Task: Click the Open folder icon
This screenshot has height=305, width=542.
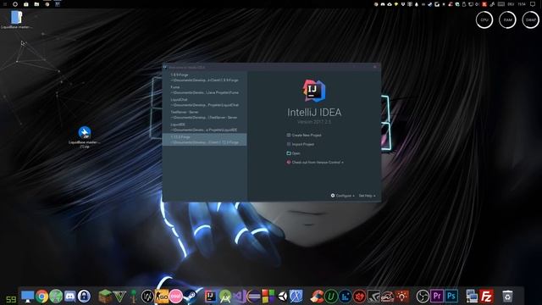Action: pyautogui.click(x=289, y=153)
